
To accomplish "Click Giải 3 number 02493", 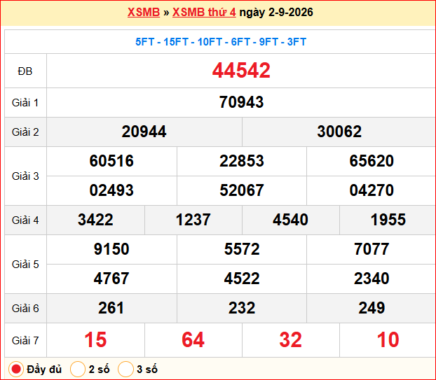I will (111, 190).
